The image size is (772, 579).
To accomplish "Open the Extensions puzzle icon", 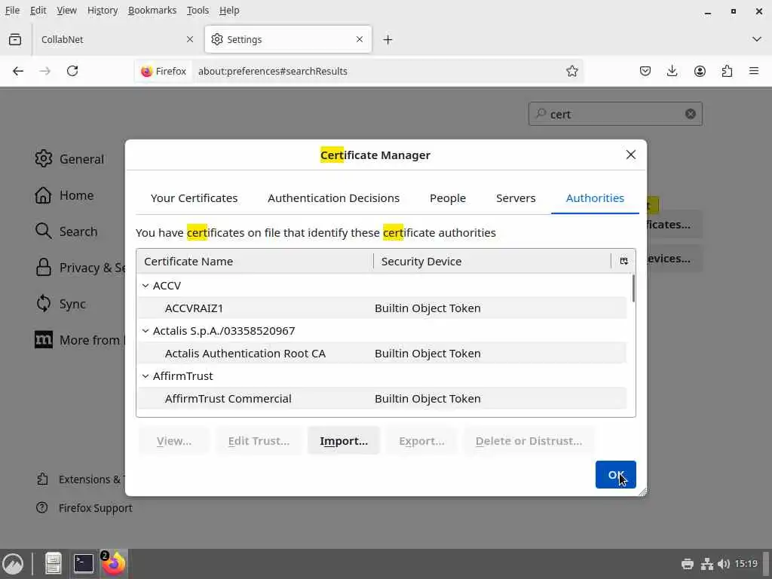I will [x=727, y=71].
